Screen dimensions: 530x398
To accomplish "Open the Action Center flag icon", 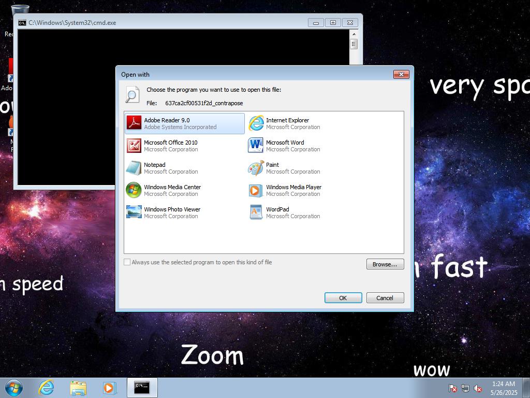I will pyautogui.click(x=452, y=388).
